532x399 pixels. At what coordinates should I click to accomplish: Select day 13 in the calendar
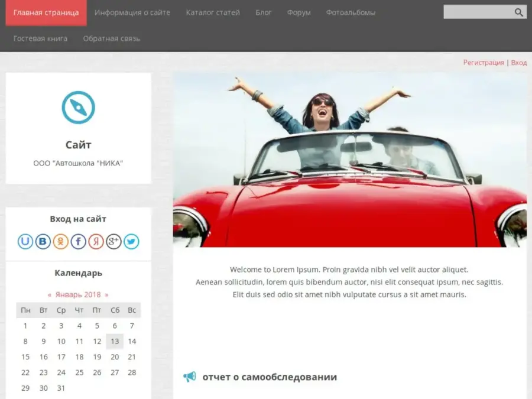pos(115,341)
